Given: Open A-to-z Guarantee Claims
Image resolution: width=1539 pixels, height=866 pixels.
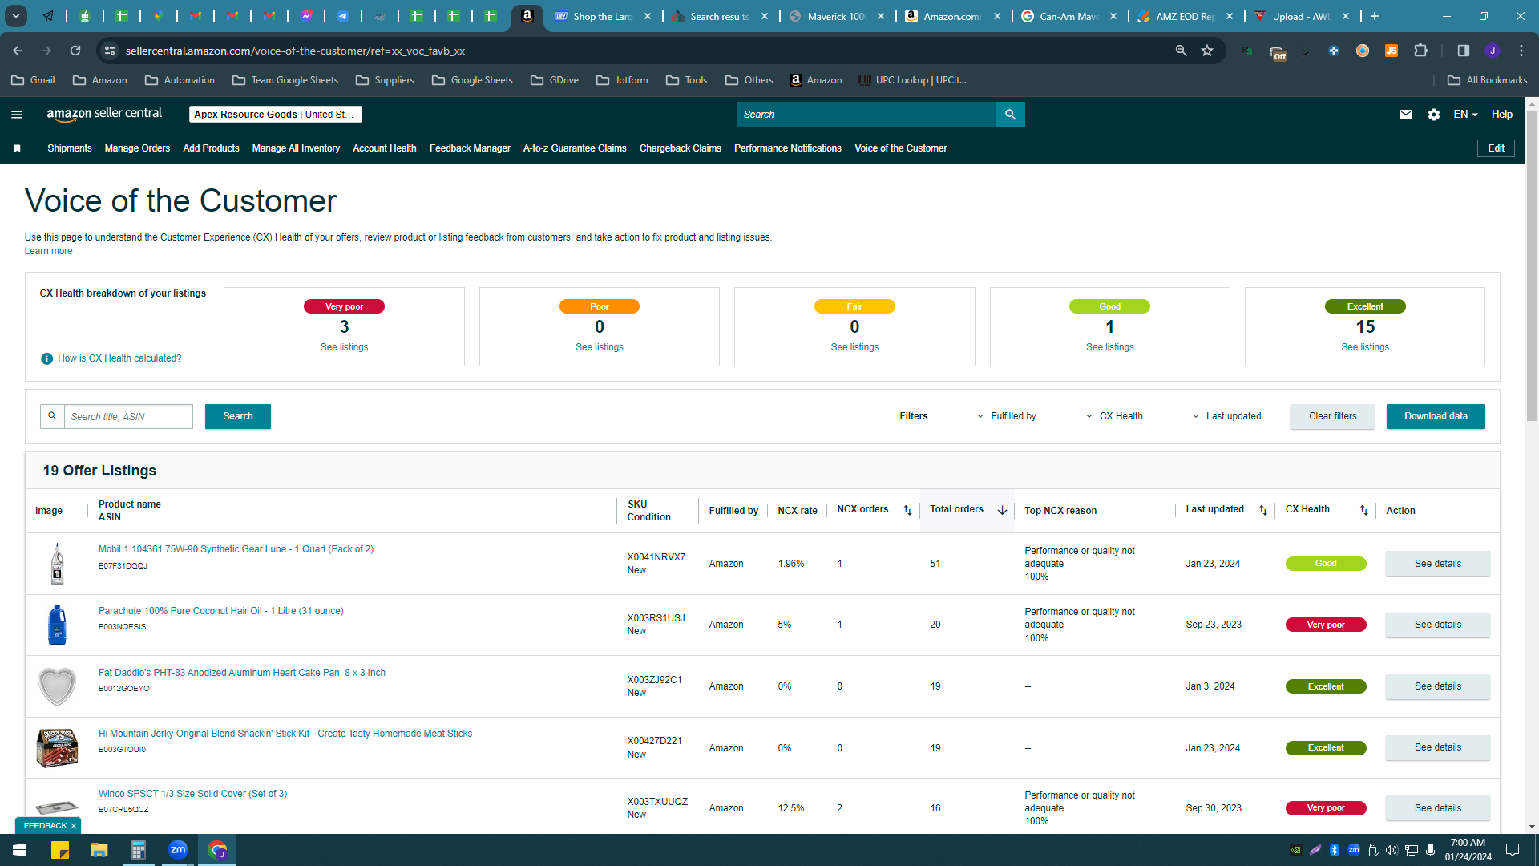Looking at the screenshot, I should tap(575, 148).
